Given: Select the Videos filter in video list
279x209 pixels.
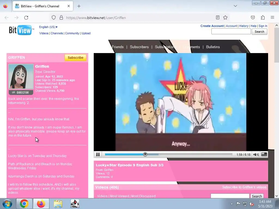Looking at the screenshot, I should pyautogui.click(x=102, y=196).
